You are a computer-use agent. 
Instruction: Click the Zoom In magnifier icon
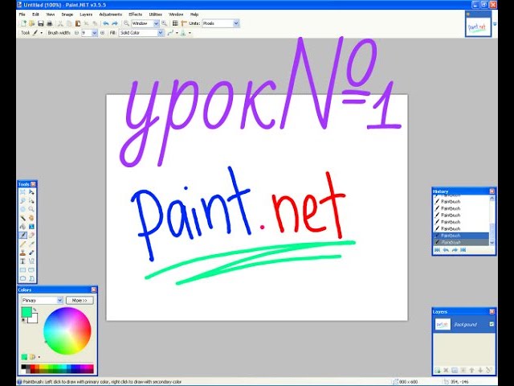164,23
